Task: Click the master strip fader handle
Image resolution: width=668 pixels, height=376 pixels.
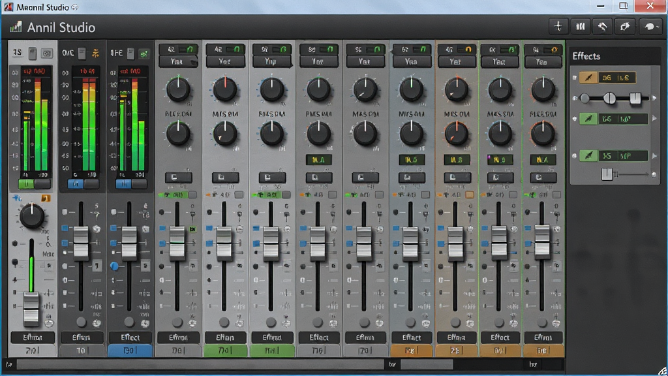Action: 31,309
